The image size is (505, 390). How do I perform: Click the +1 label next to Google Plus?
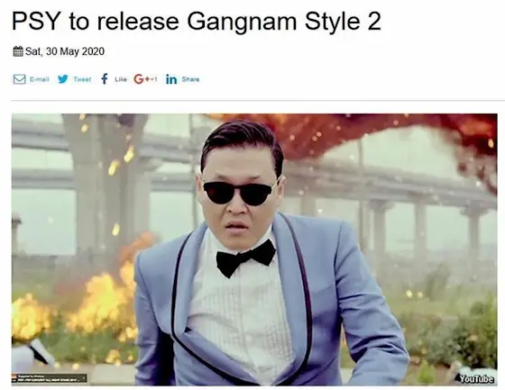click(x=152, y=79)
